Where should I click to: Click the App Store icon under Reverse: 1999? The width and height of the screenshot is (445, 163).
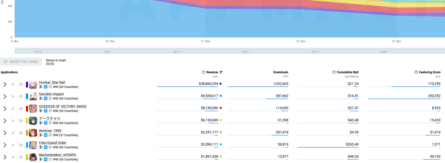coord(46,135)
